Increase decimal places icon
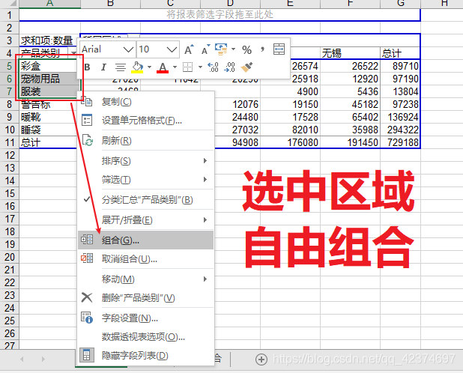This screenshot has height=373, width=463. click(213, 67)
